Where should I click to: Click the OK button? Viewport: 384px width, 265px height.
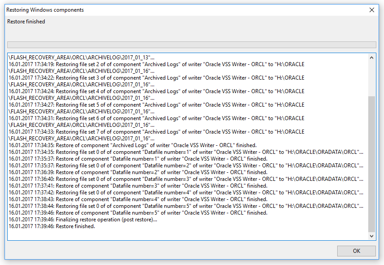click(356, 251)
